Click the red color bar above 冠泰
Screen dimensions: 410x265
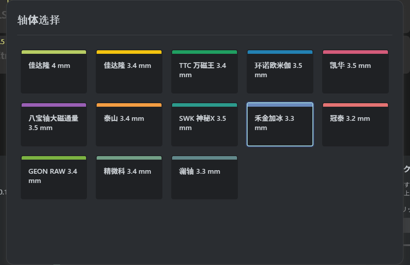pyautogui.click(x=355, y=105)
